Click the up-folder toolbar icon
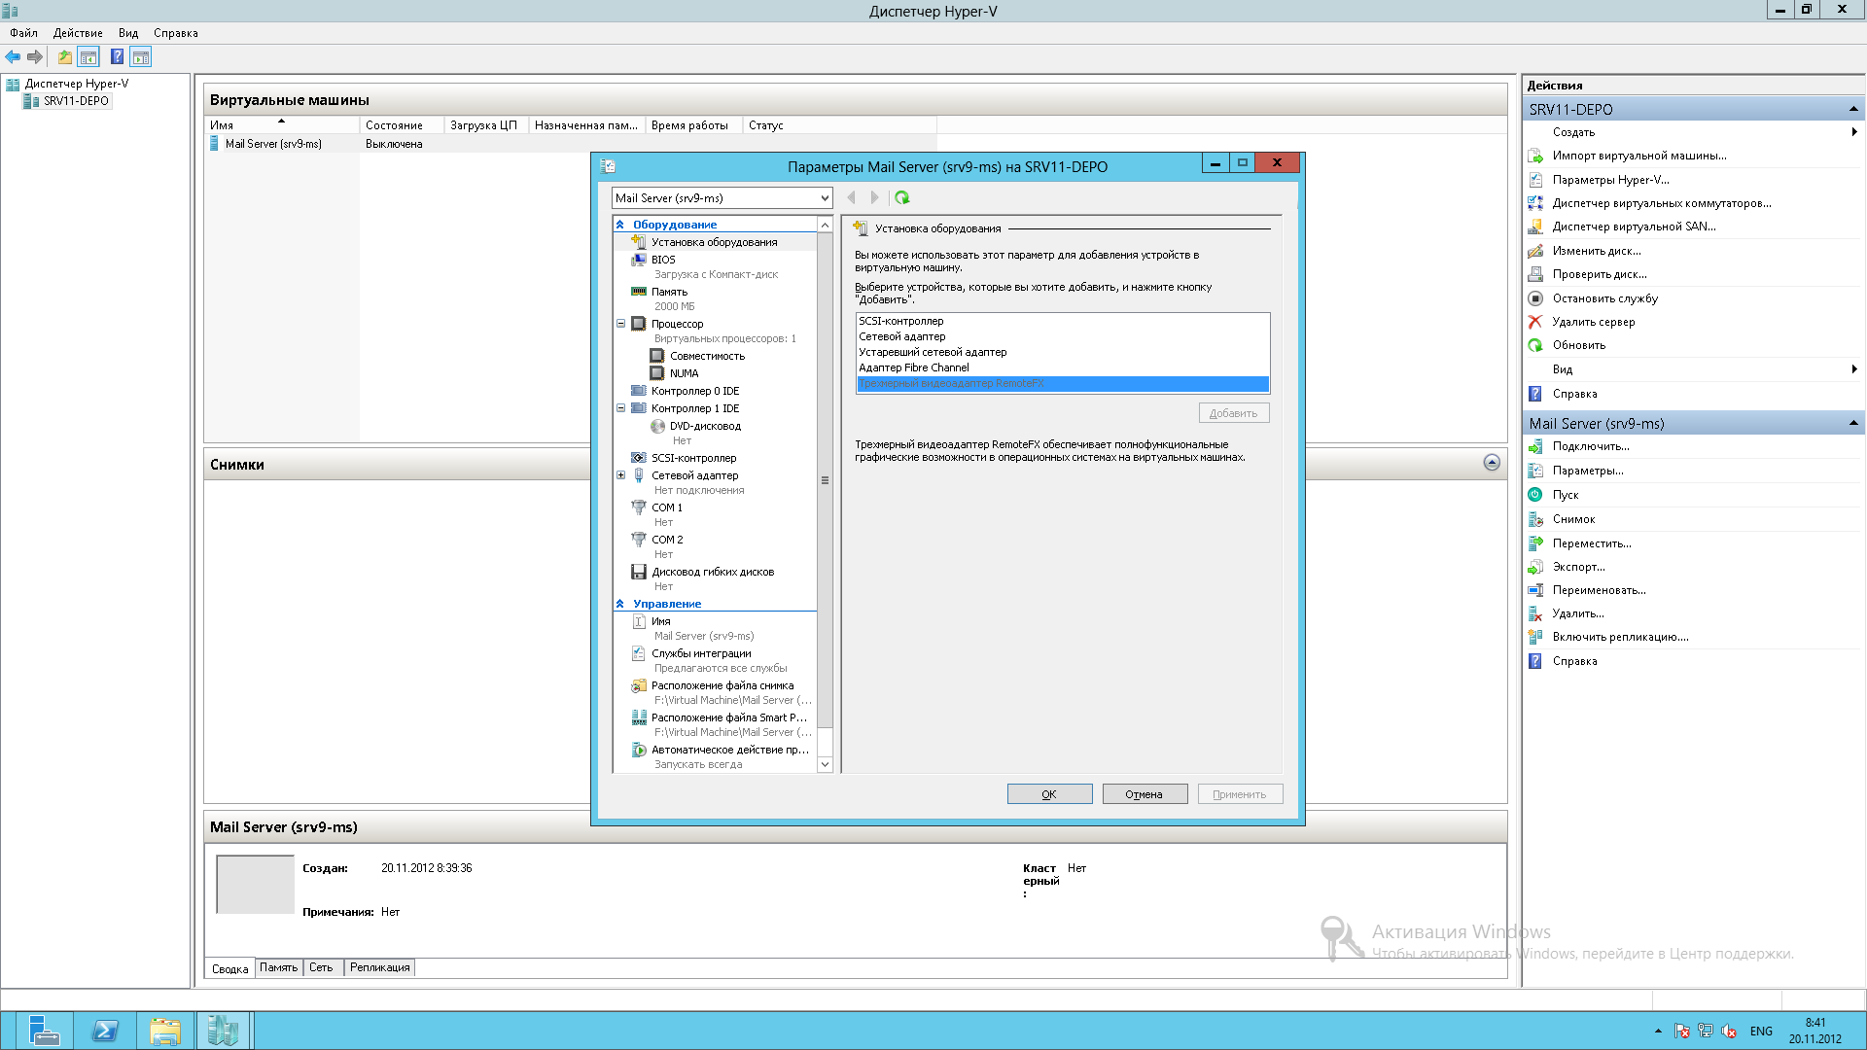This screenshot has width=1867, height=1050. 64,57
